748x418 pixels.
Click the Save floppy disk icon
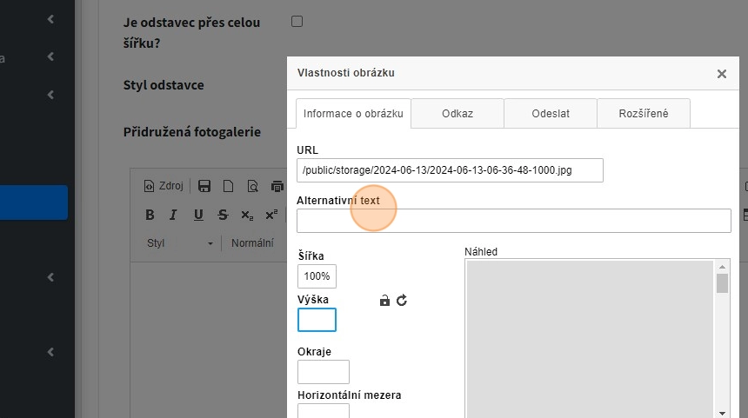[204, 186]
